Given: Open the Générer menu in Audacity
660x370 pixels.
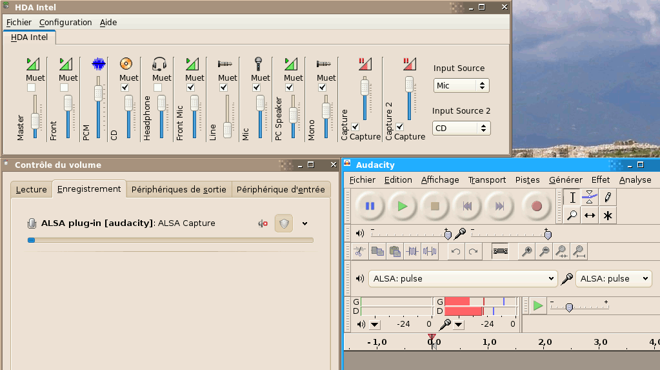Looking at the screenshot, I should (x=566, y=180).
